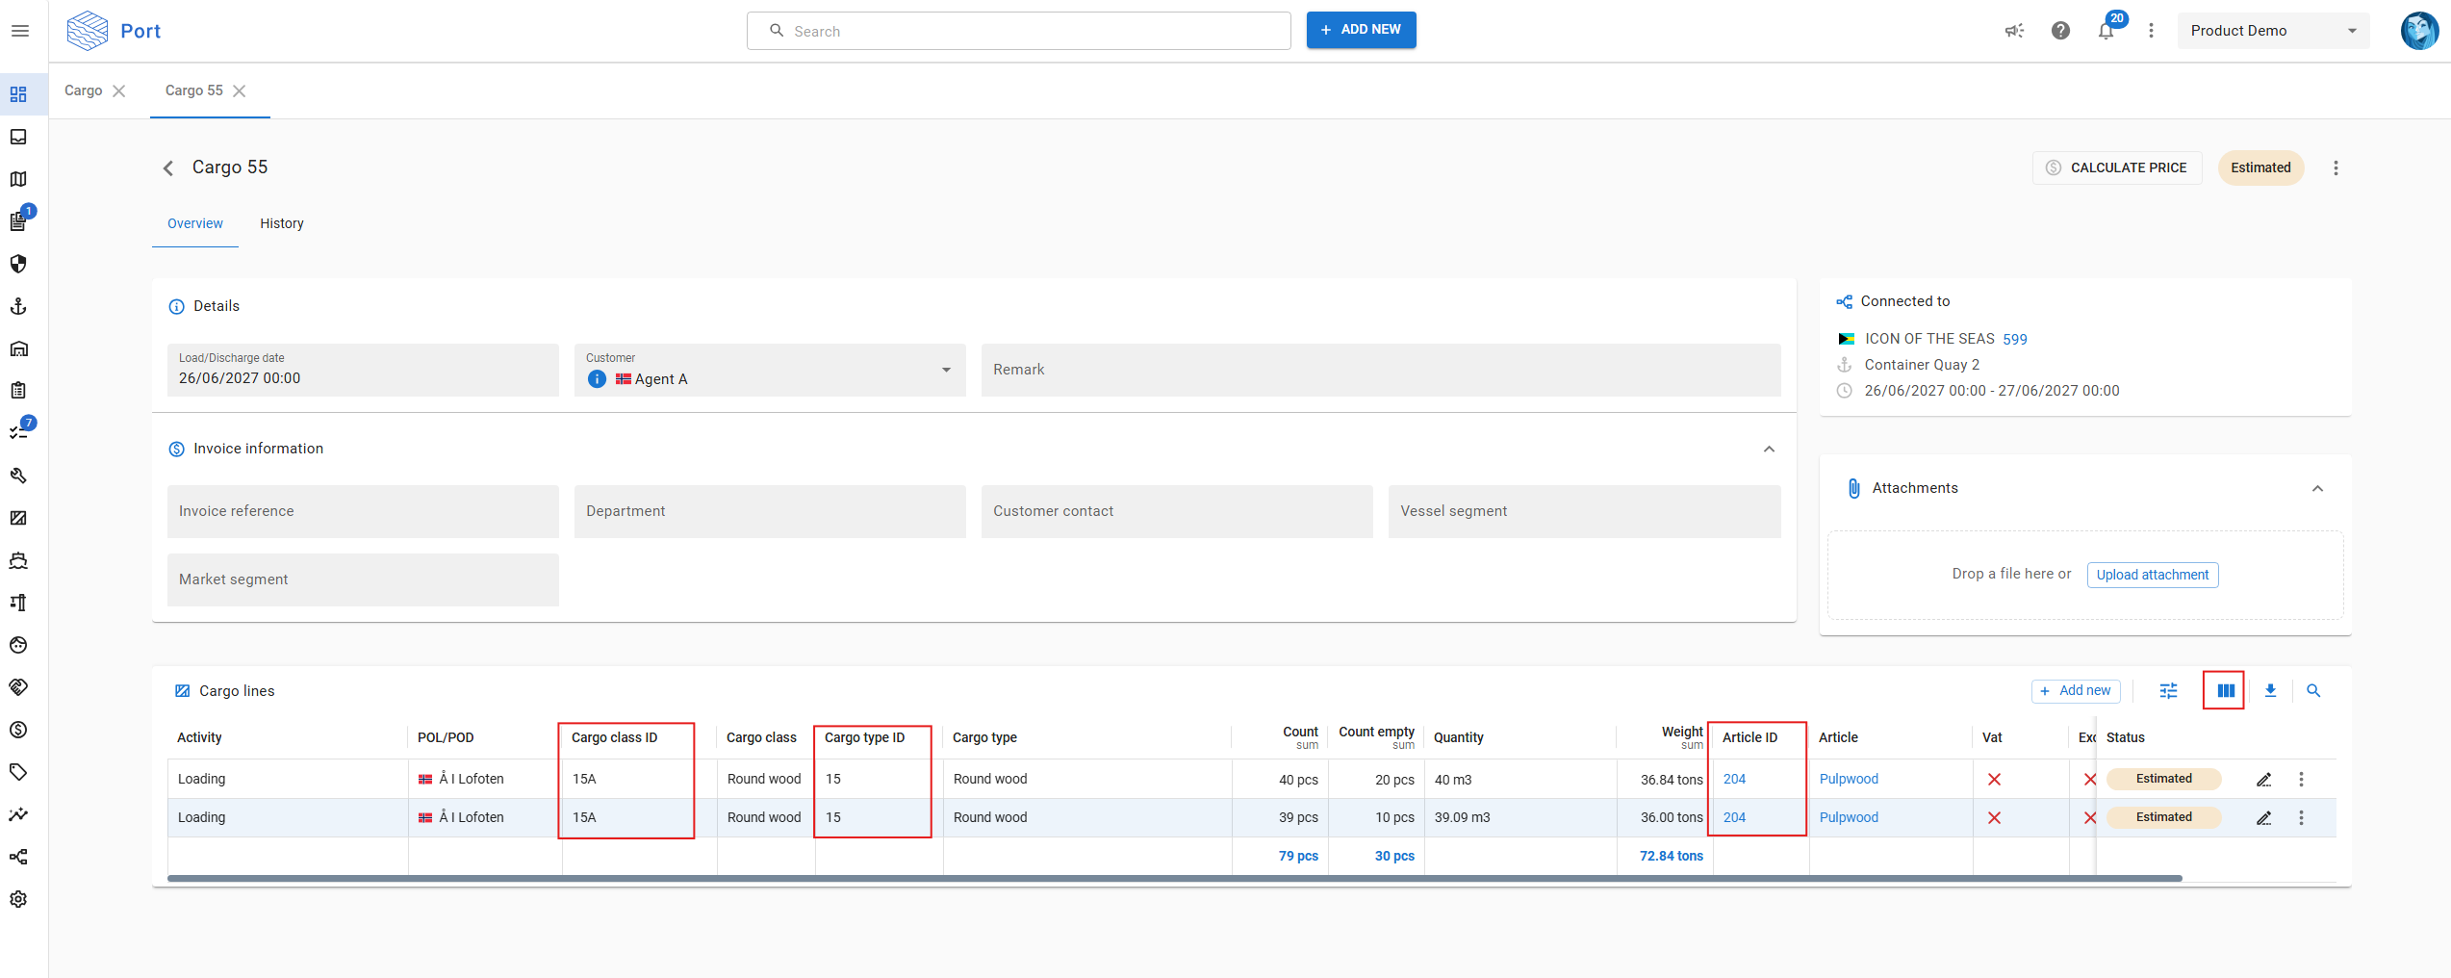Screen dimensions: 2451x978
Task: Close the Cargo tab
Action: tap(119, 91)
